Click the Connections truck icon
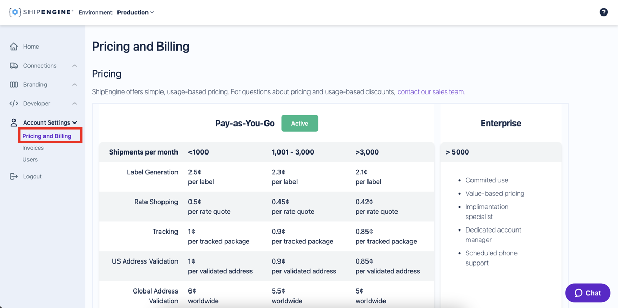 [14, 66]
